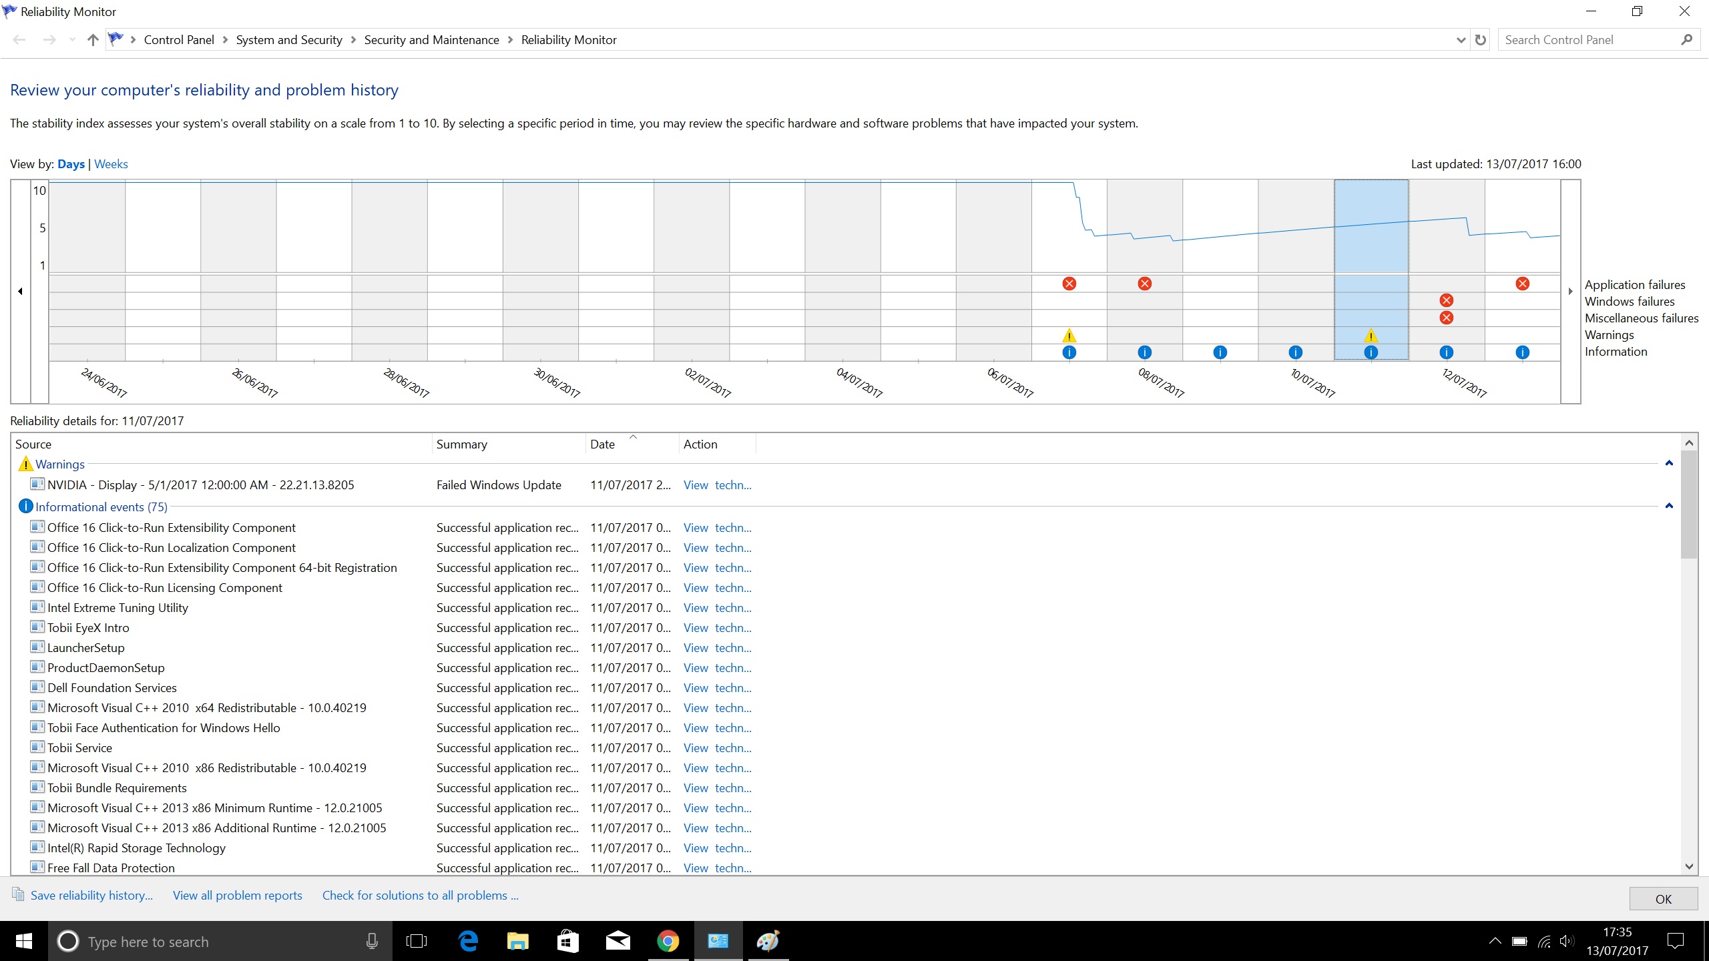
Task: View technical details for Intel Extreme Tuning Utility
Action: pyautogui.click(x=717, y=608)
